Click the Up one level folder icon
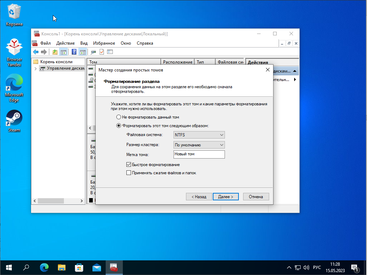The width and height of the screenshot is (367, 275). click(x=55, y=52)
